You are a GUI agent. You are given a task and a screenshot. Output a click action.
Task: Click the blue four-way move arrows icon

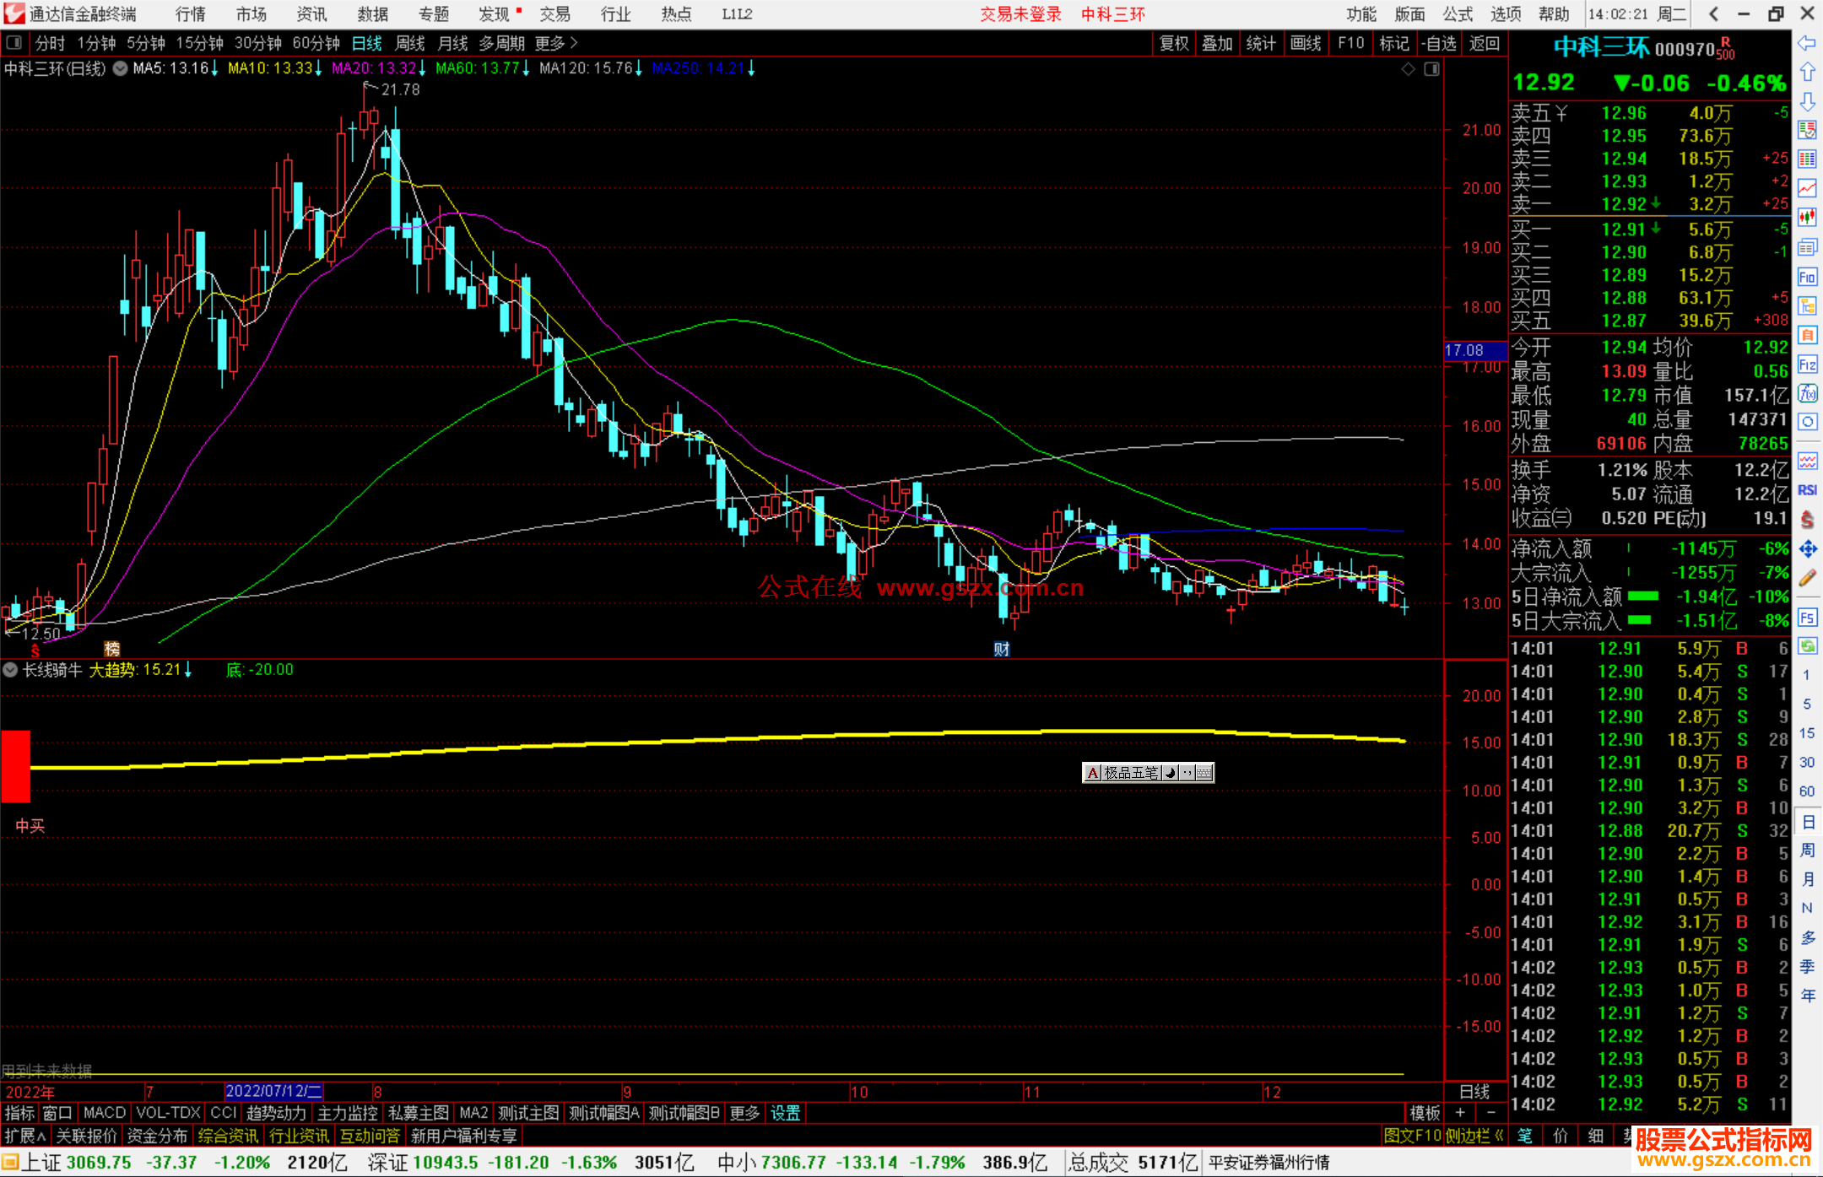(x=1807, y=549)
